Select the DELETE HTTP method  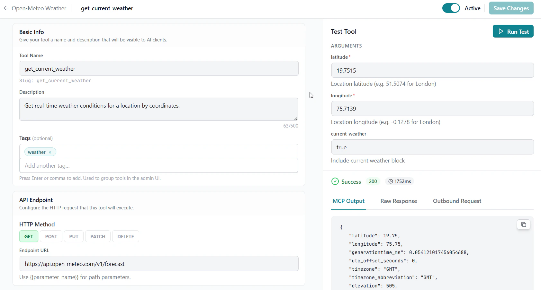125,236
